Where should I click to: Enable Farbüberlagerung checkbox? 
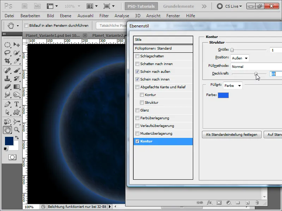[x=137, y=118]
